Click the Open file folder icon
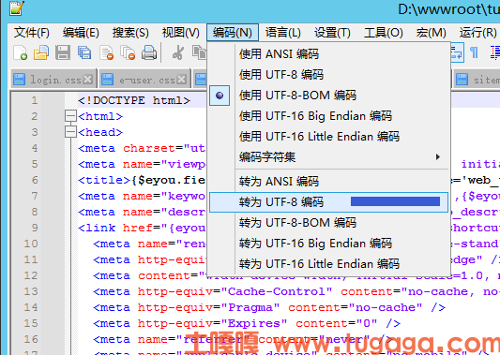This screenshot has height=355, width=500. [41, 52]
